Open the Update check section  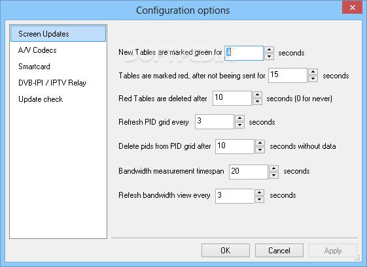click(41, 99)
